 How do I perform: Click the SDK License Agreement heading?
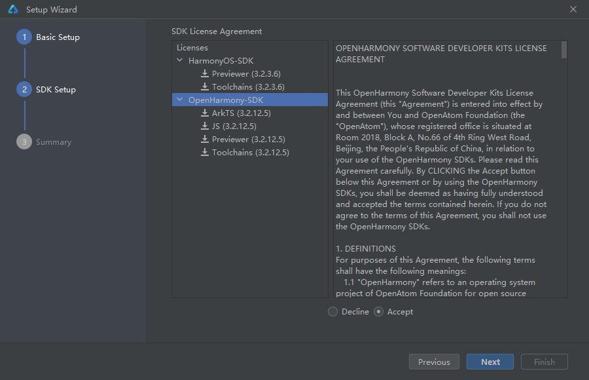coord(217,31)
